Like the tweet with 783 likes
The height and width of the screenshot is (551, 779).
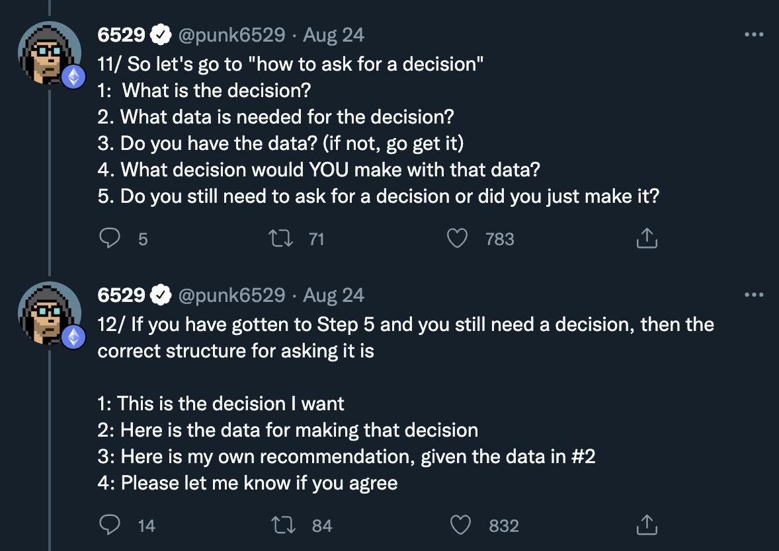click(458, 239)
